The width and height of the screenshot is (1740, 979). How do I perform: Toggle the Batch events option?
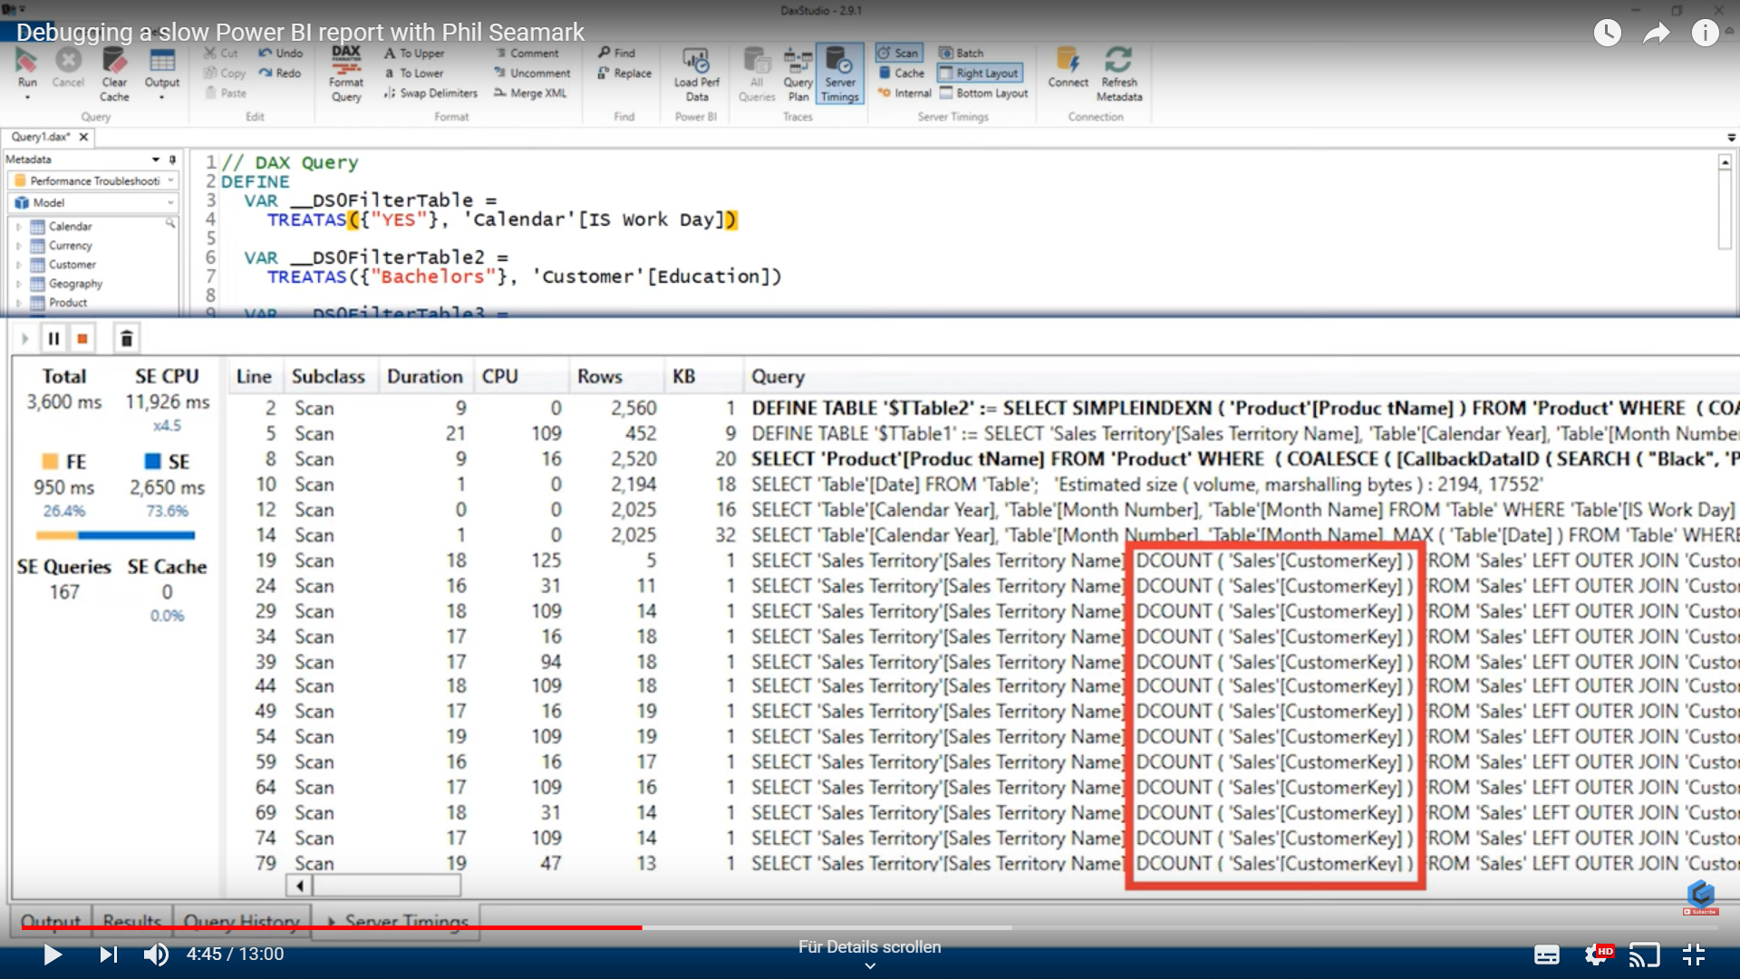coord(961,53)
